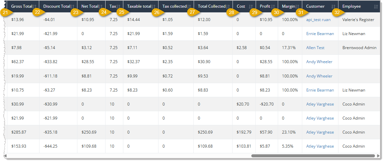Sort by Net Total column arrows
This screenshot has height=162, width=384.
click(101, 6)
